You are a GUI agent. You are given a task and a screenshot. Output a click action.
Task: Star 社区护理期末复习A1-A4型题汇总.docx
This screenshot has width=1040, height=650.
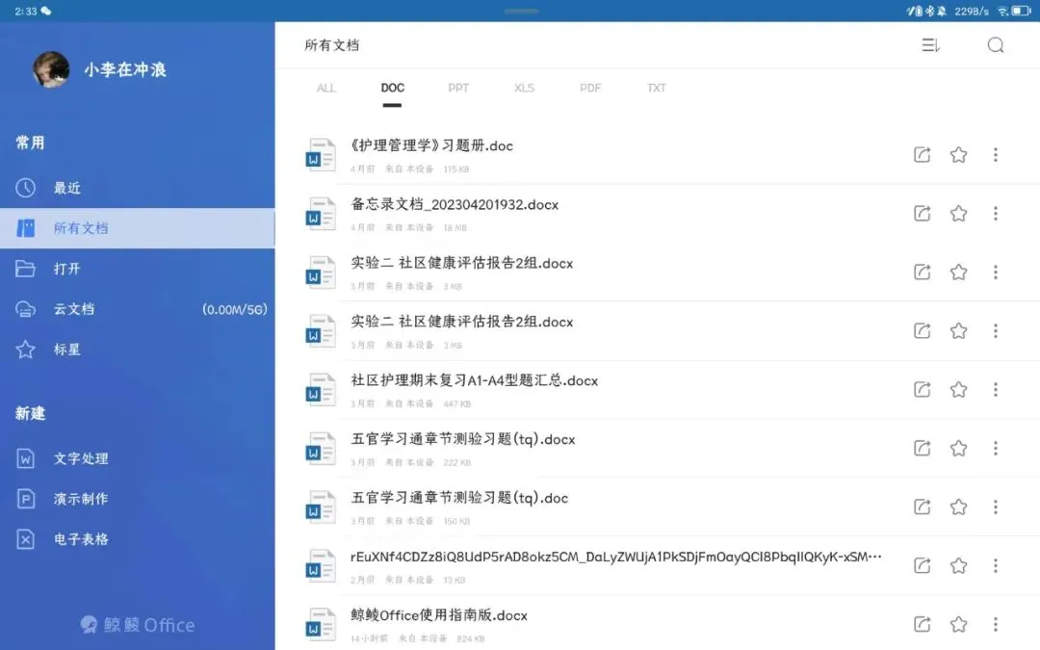[x=958, y=389]
